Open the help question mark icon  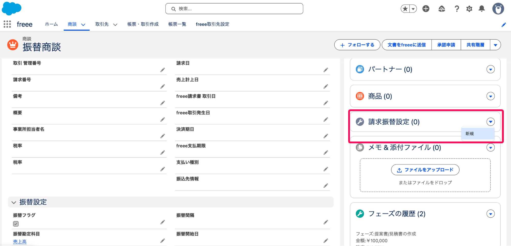click(x=457, y=9)
